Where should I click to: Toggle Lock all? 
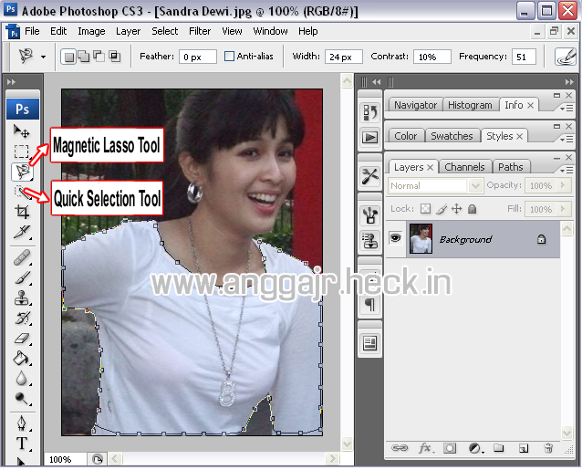(473, 209)
